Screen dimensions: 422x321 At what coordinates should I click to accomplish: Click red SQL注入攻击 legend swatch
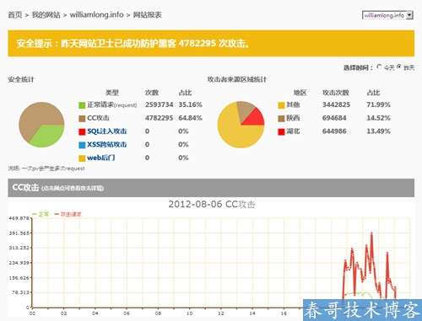coord(82,131)
